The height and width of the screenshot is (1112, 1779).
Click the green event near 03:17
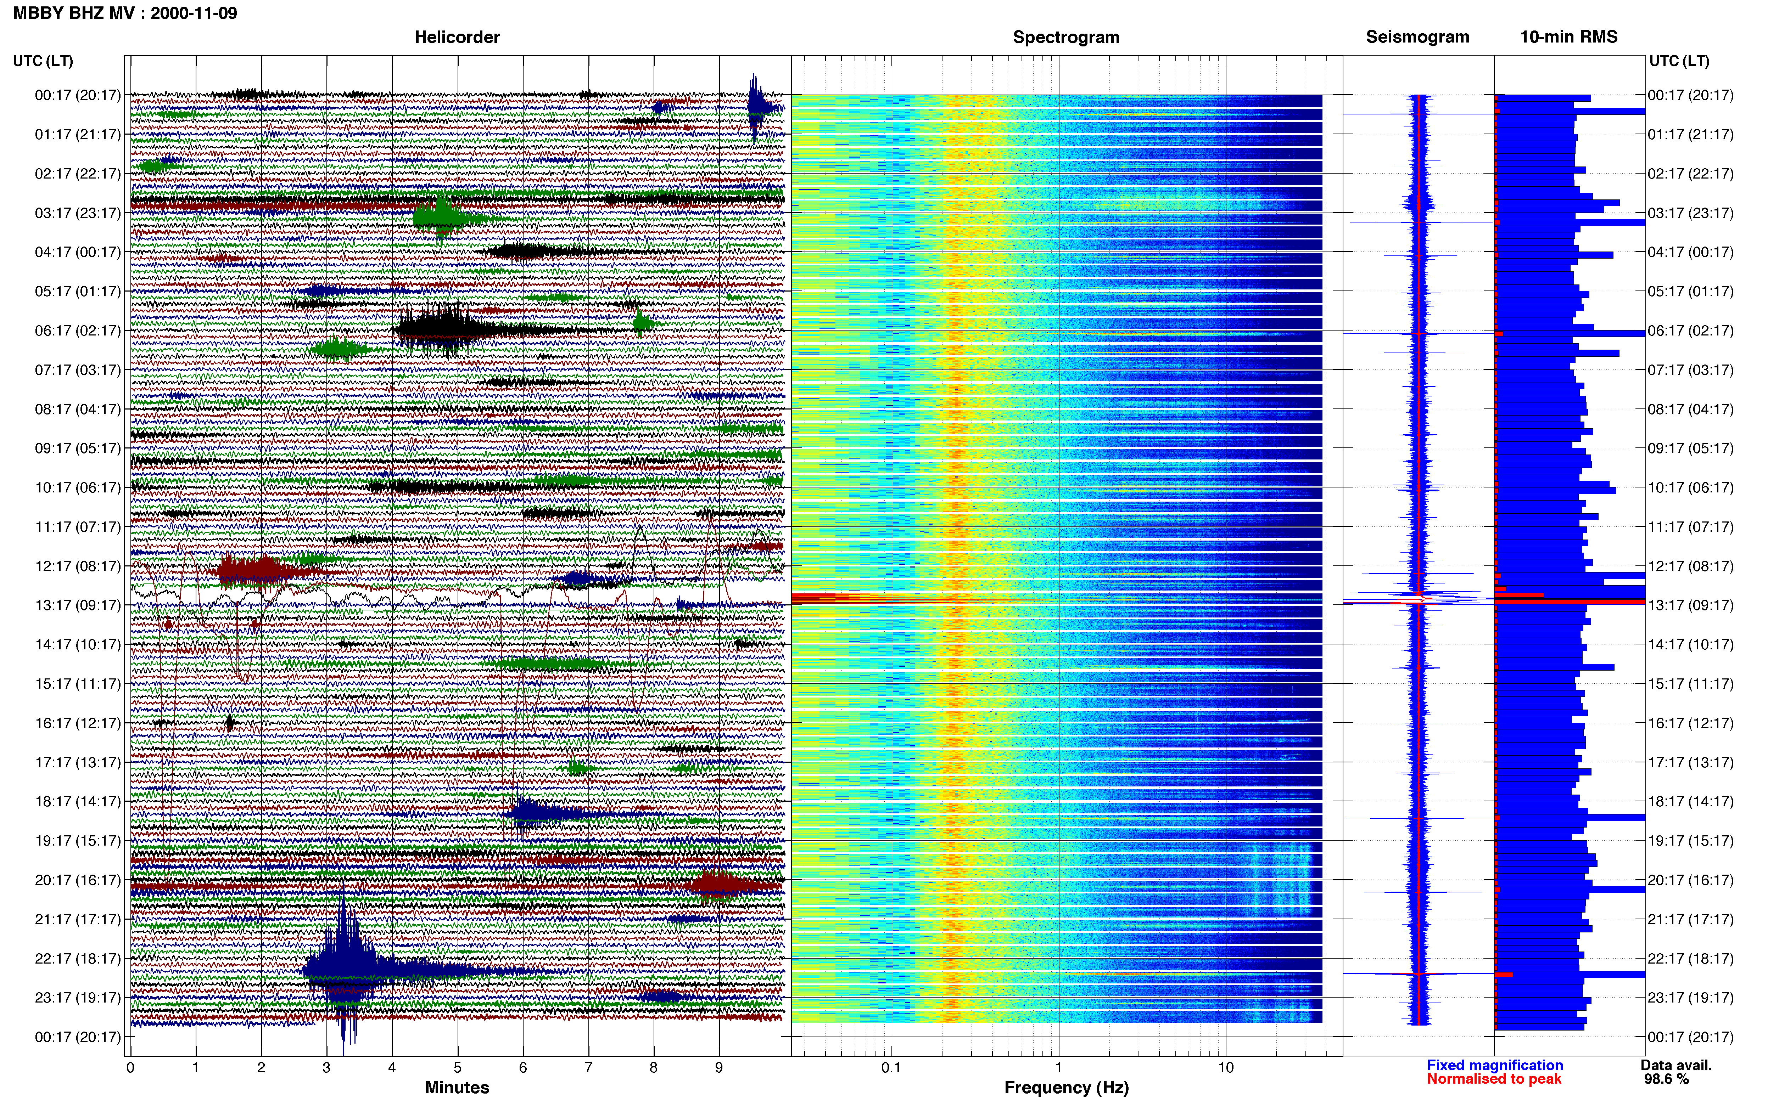click(x=441, y=218)
